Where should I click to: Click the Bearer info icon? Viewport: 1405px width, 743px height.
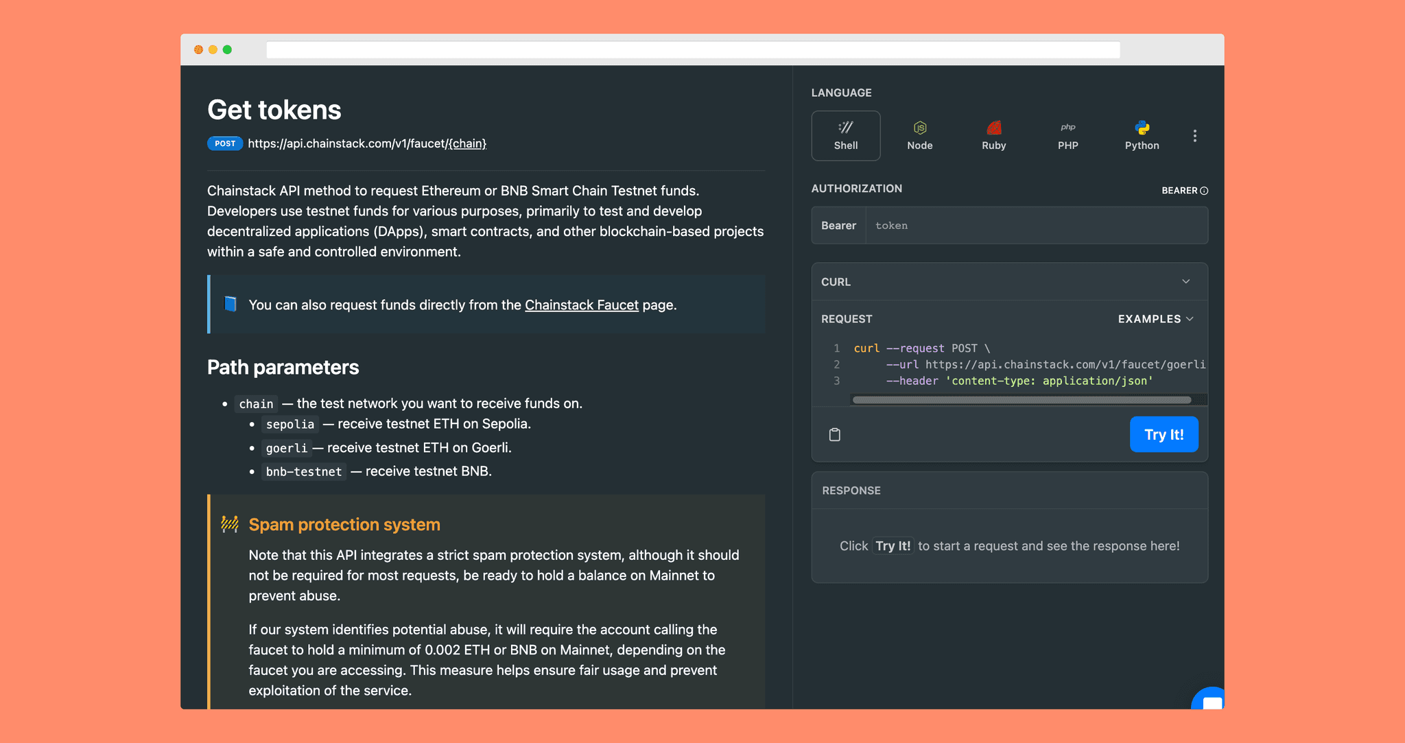pyautogui.click(x=1204, y=191)
